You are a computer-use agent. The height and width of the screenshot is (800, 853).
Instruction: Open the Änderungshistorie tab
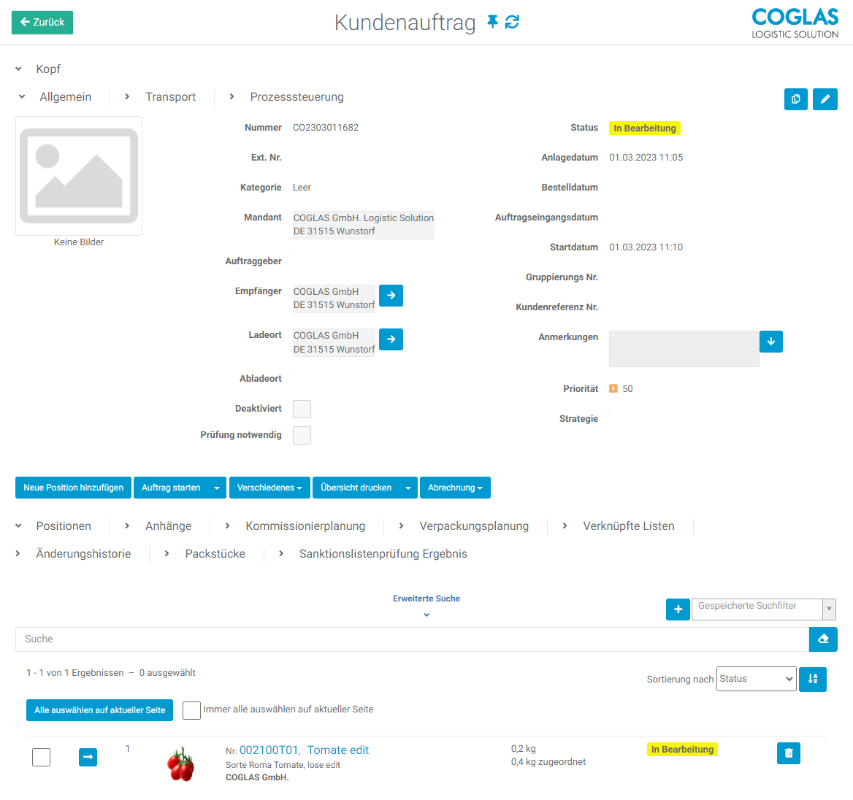pyautogui.click(x=83, y=554)
